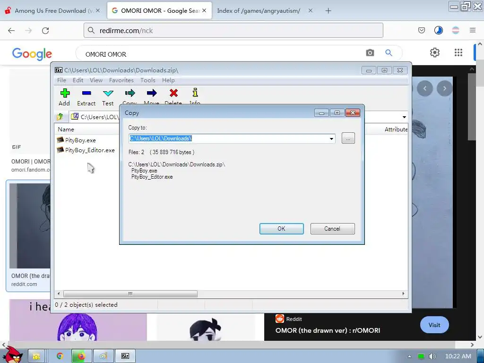Click the 10:22 AM clock
Image resolution: width=484 pixels, height=363 pixels.
coord(458,356)
